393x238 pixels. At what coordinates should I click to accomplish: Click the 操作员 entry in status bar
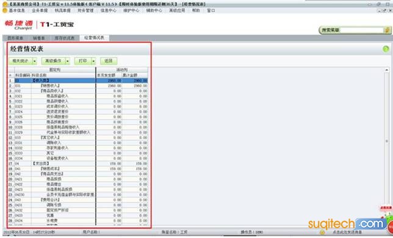[x=251, y=233]
